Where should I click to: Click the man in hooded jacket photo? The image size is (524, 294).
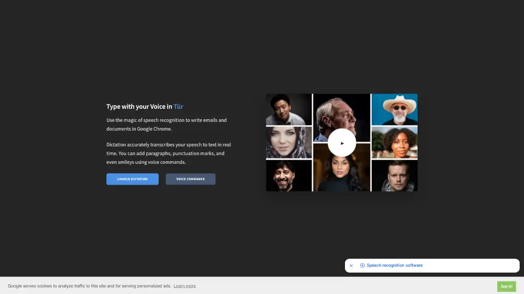[394, 175]
